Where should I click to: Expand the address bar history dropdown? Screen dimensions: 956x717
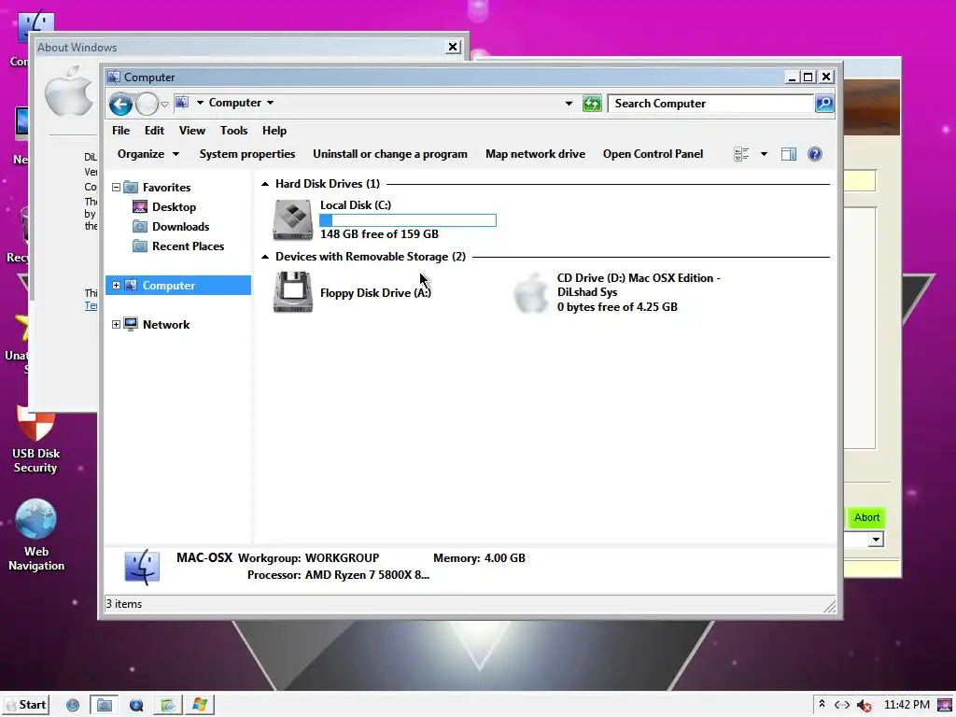point(569,104)
